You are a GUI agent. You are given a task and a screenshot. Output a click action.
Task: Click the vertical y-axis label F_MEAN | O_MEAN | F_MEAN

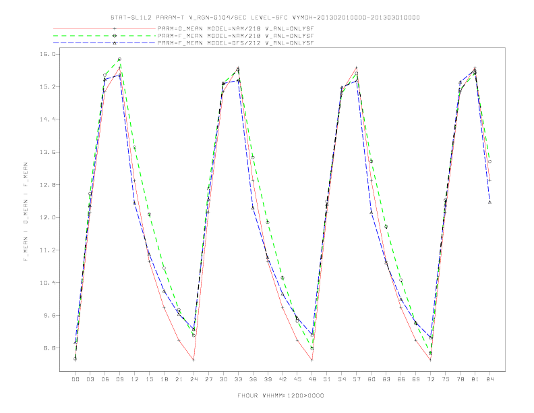tap(26, 212)
